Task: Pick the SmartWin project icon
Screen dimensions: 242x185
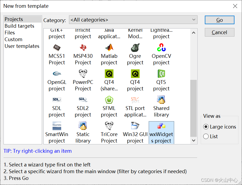Action: (x=57, y=126)
